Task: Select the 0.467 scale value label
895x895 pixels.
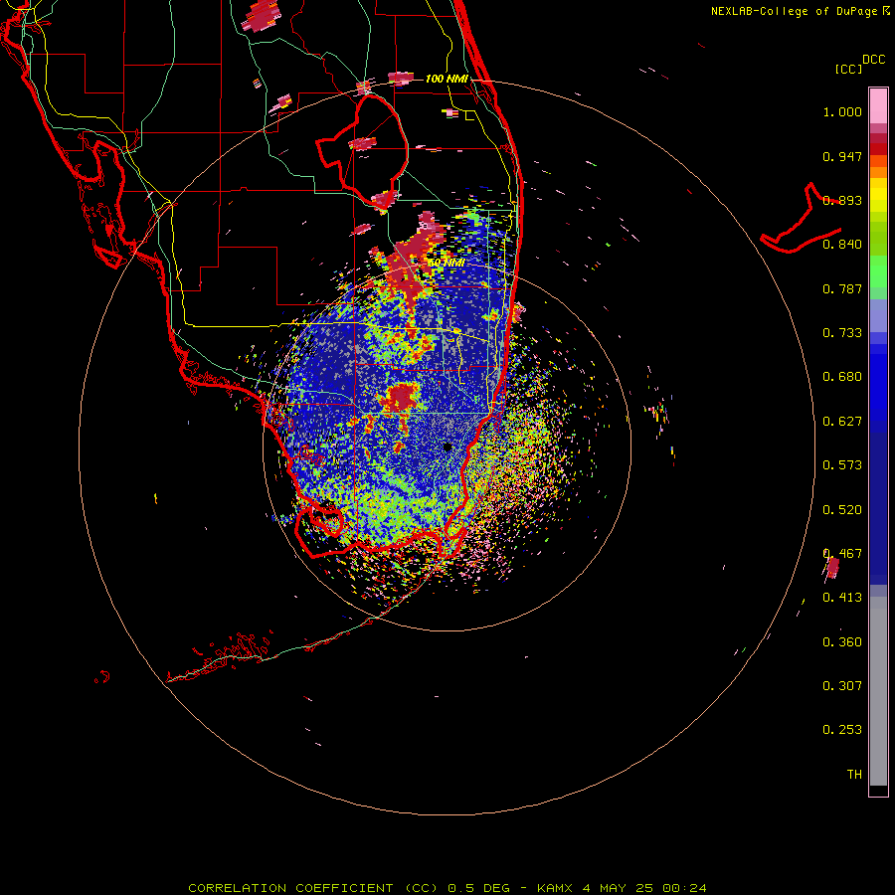Action: (842, 554)
